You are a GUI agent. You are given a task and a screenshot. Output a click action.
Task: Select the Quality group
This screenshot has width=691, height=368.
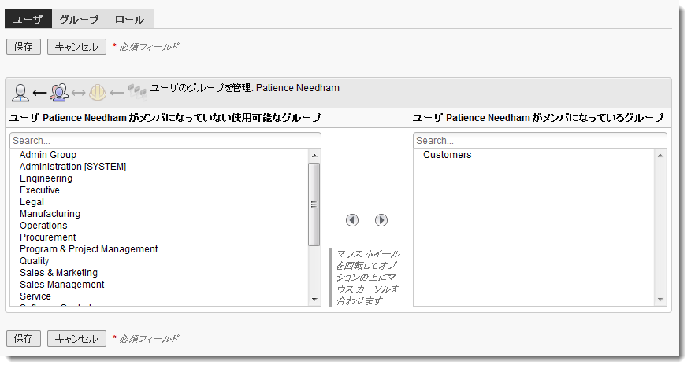click(35, 261)
